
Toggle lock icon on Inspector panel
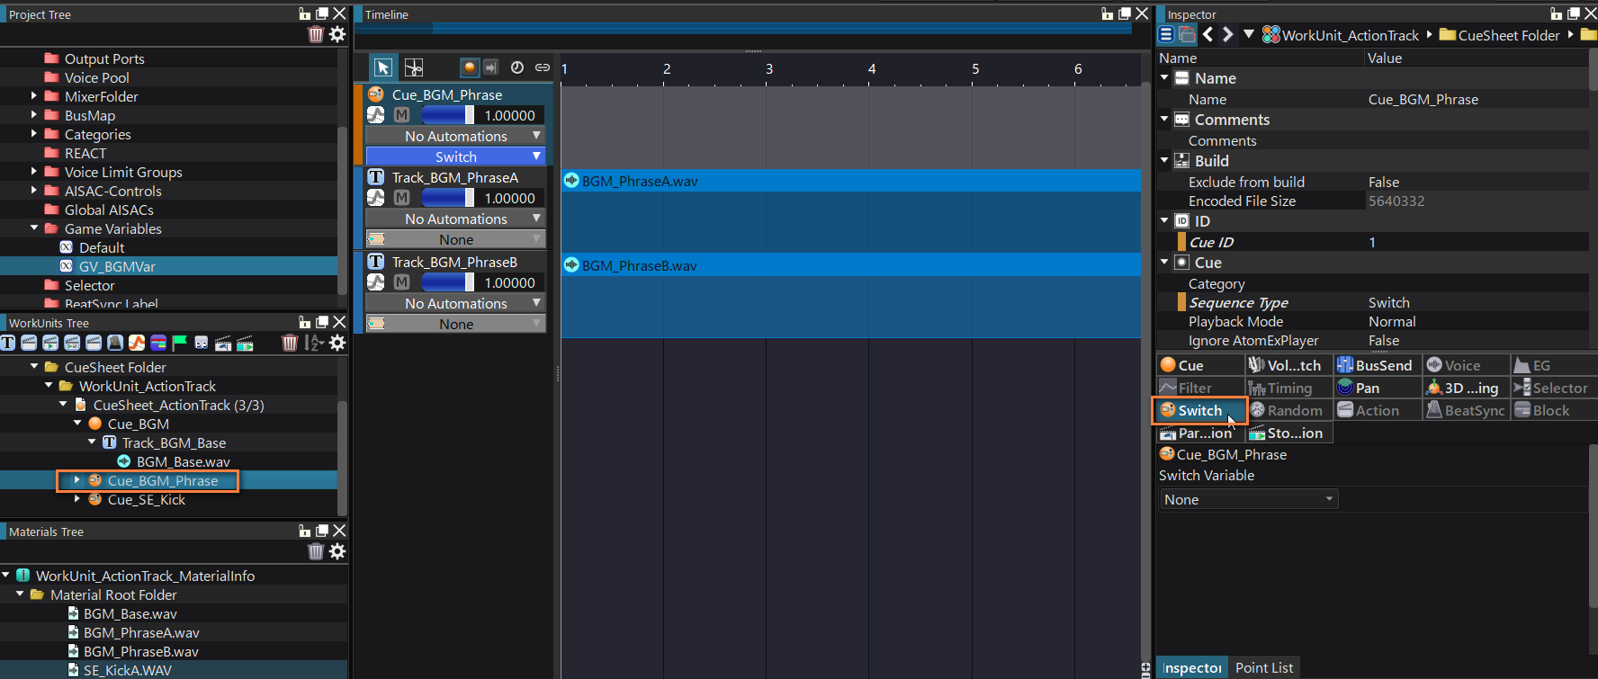[1556, 13]
